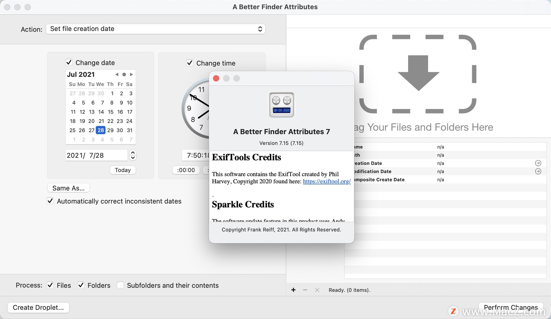Click the Jul 2021 month label
The image size is (551, 319).
(81, 74)
